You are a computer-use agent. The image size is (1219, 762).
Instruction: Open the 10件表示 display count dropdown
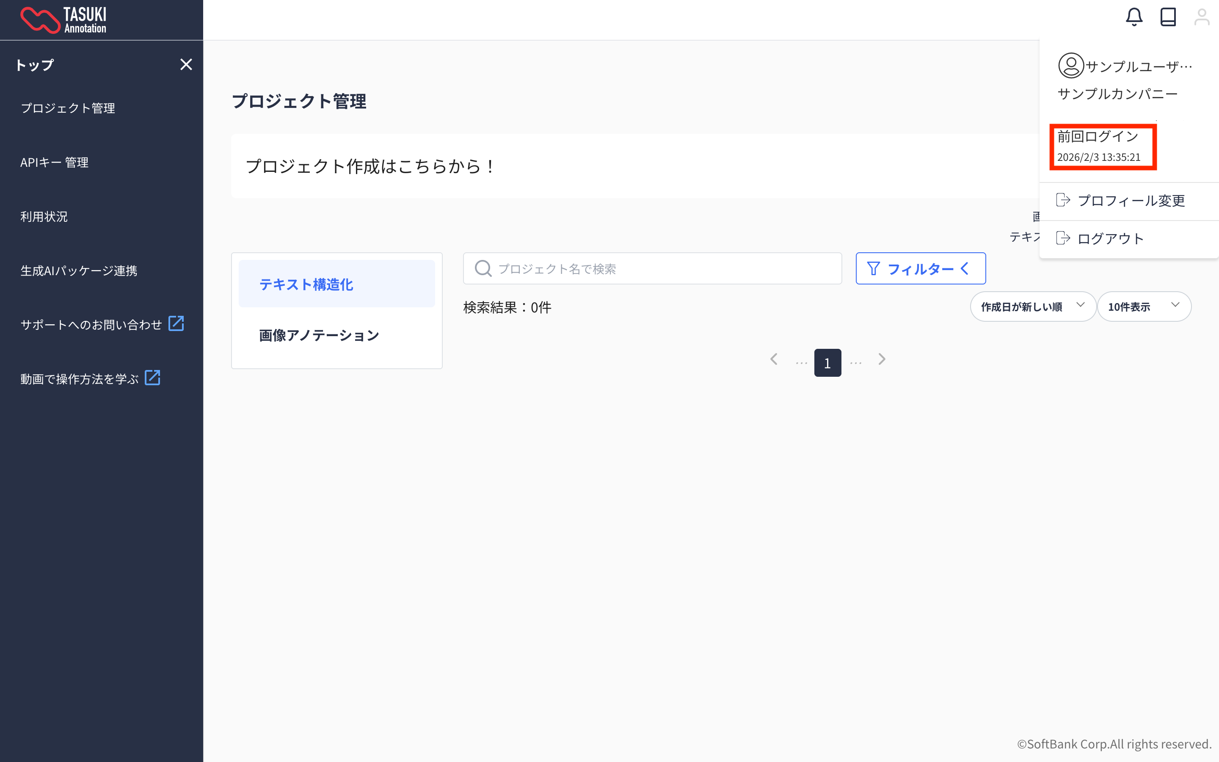(1144, 306)
